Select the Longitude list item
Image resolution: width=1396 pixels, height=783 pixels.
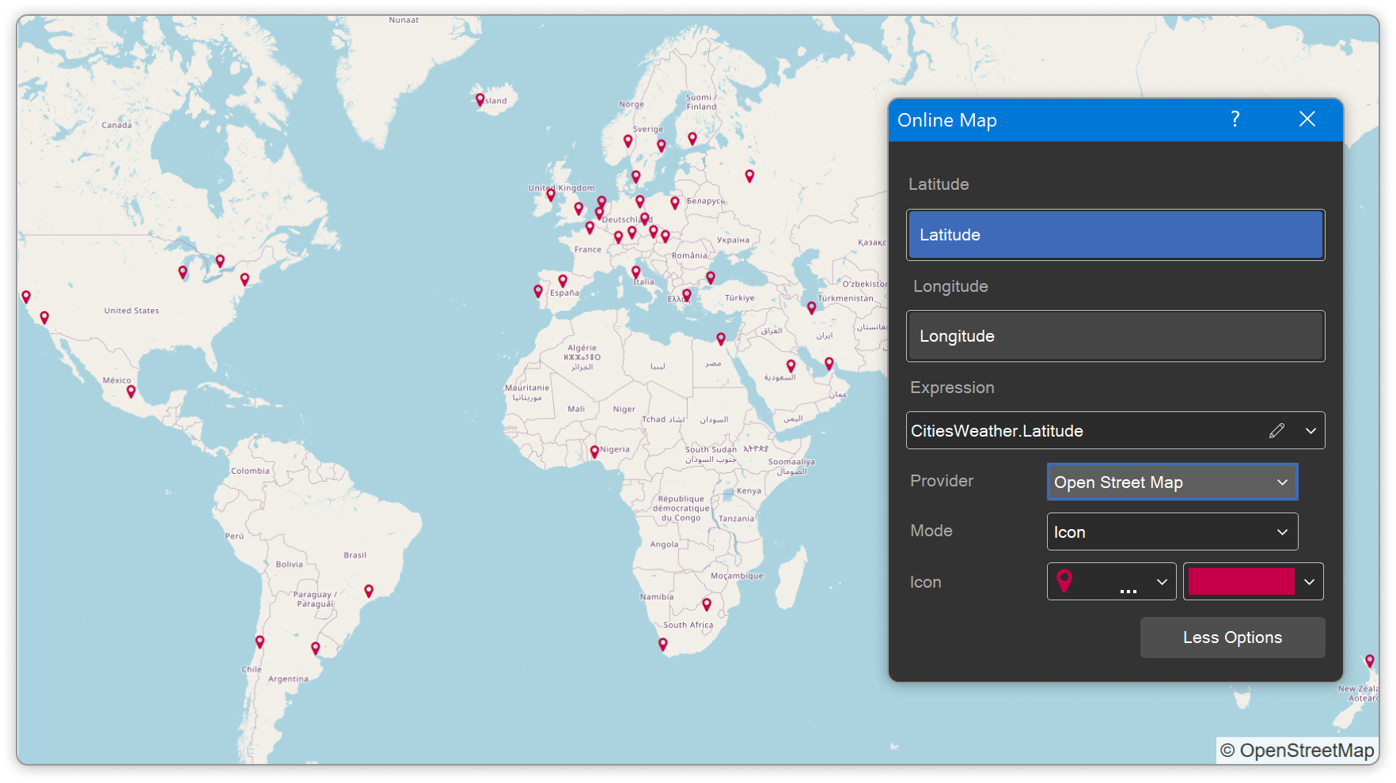[x=1115, y=336]
